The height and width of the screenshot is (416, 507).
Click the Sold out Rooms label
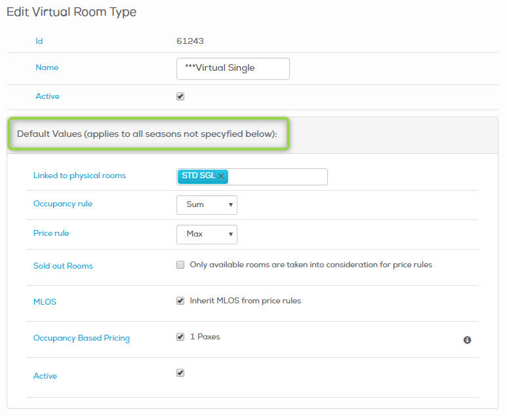pos(63,266)
